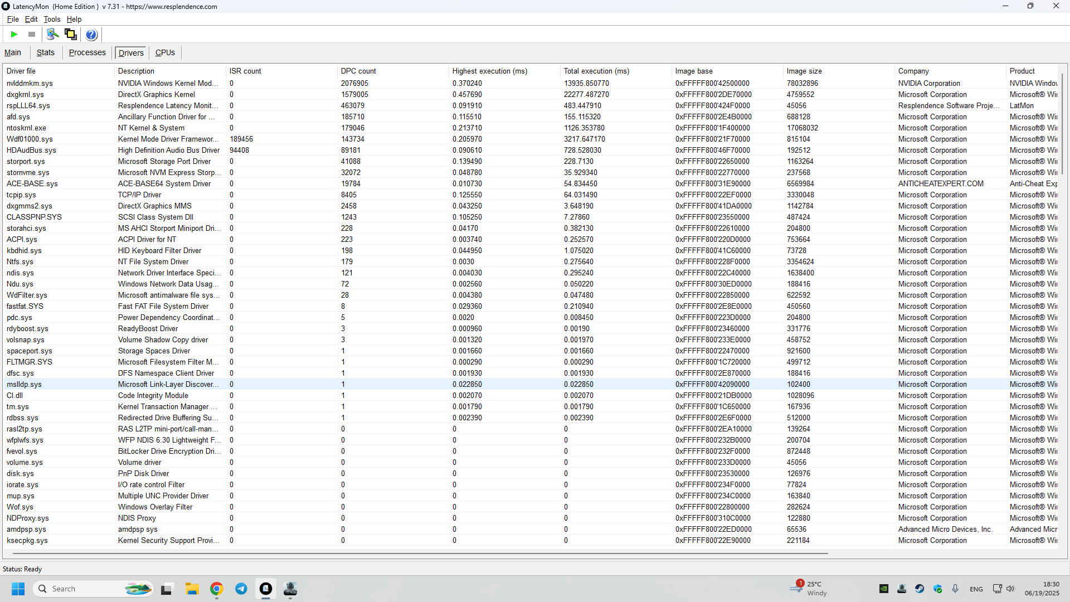Select the storport.sys driver row
The image size is (1070, 602).
coord(531,162)
